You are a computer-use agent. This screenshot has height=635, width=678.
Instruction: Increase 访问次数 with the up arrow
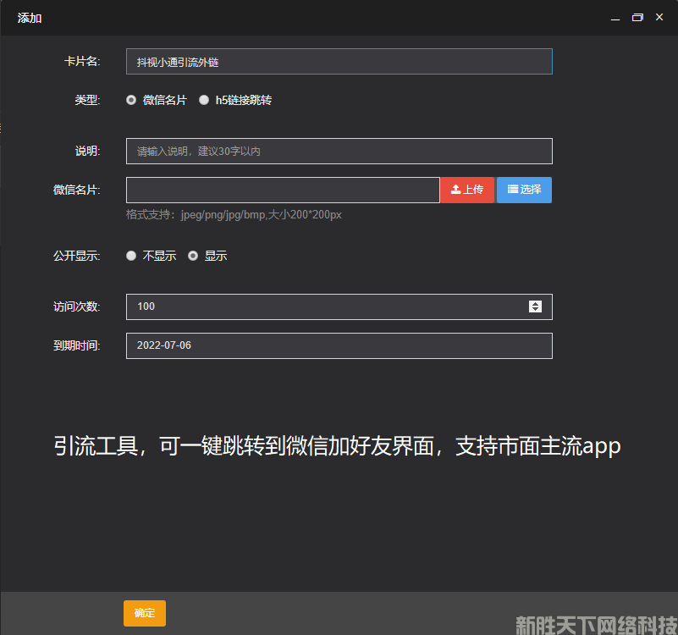point(535,303)
